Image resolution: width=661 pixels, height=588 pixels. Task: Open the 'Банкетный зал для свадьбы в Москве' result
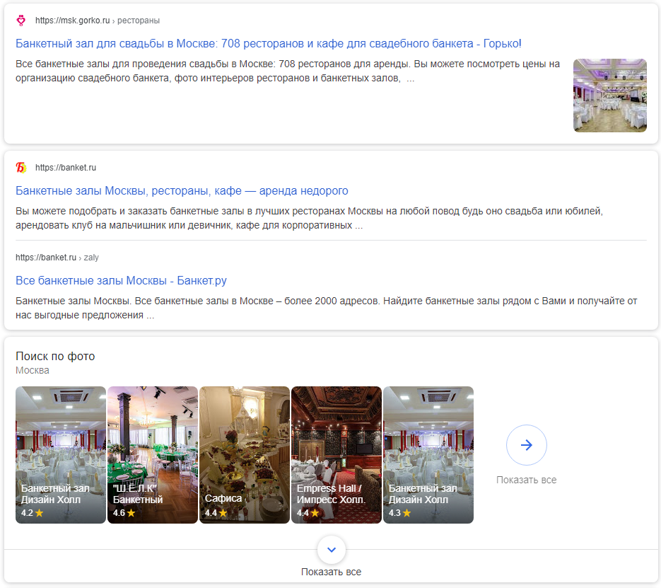269,43
